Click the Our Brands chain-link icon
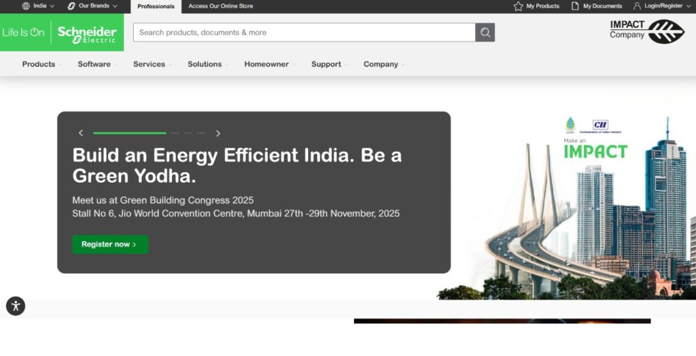696x356 pixels. [x=71, y=6]
